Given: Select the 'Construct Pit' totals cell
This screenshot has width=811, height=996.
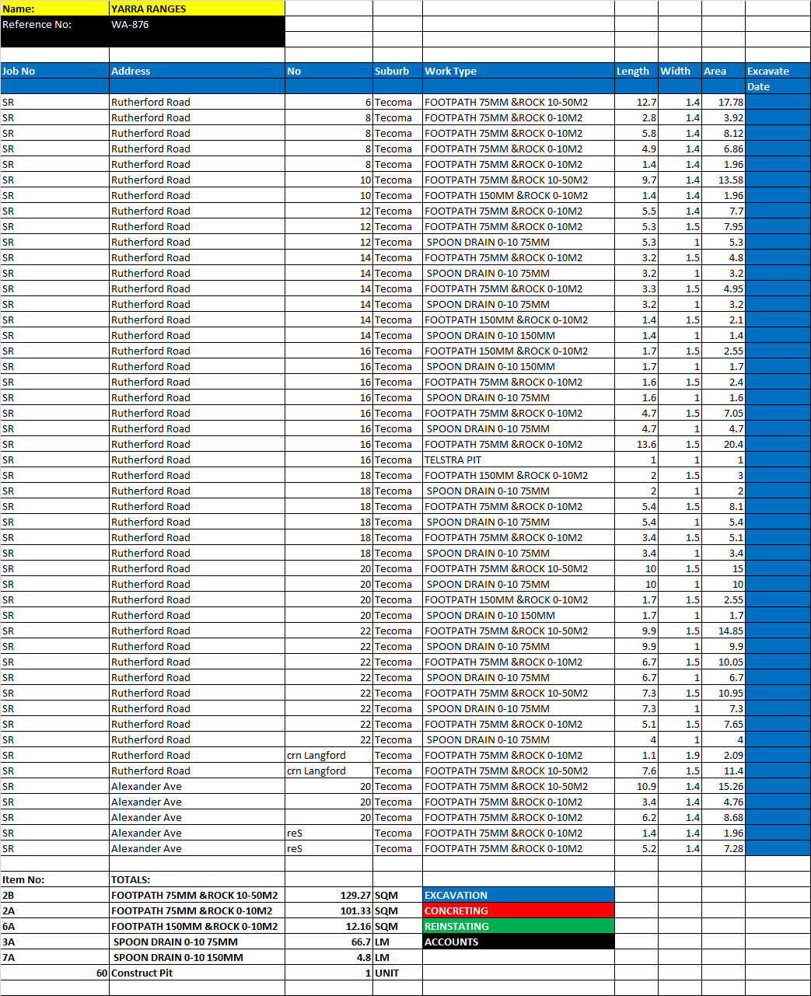Looking at the screenshot, I should pyautogui.click(x=197, y=973).
